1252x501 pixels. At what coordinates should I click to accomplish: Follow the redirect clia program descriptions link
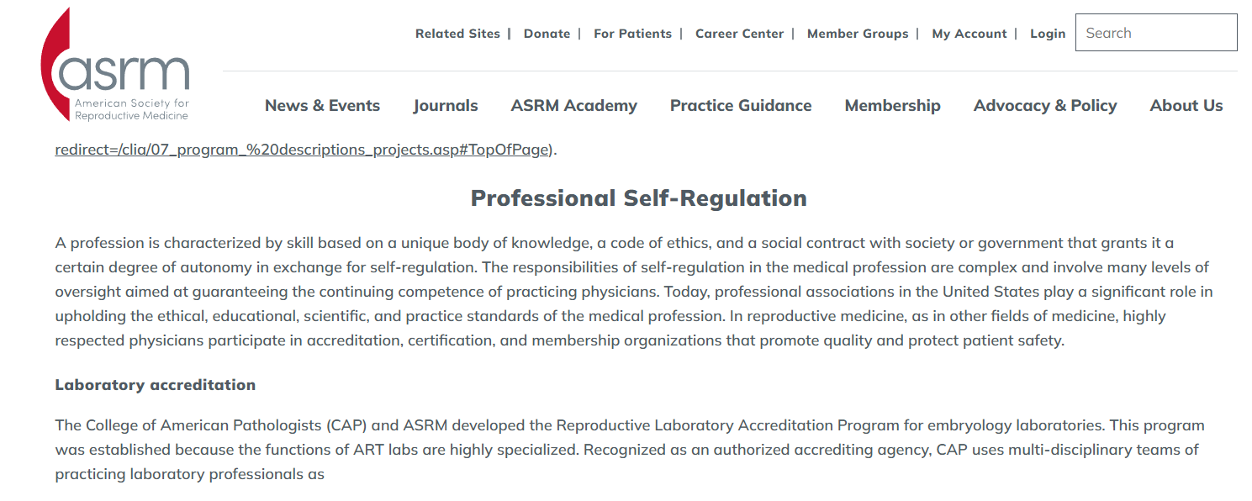302,150
